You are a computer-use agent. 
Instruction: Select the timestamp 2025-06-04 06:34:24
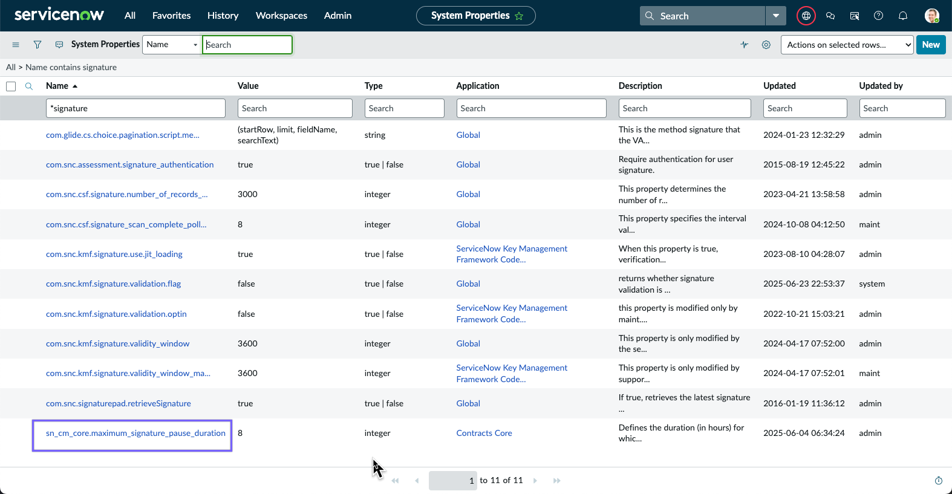(x=804, y=434)
